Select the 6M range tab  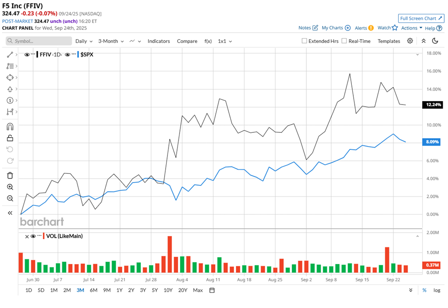[x=93, y=290]
